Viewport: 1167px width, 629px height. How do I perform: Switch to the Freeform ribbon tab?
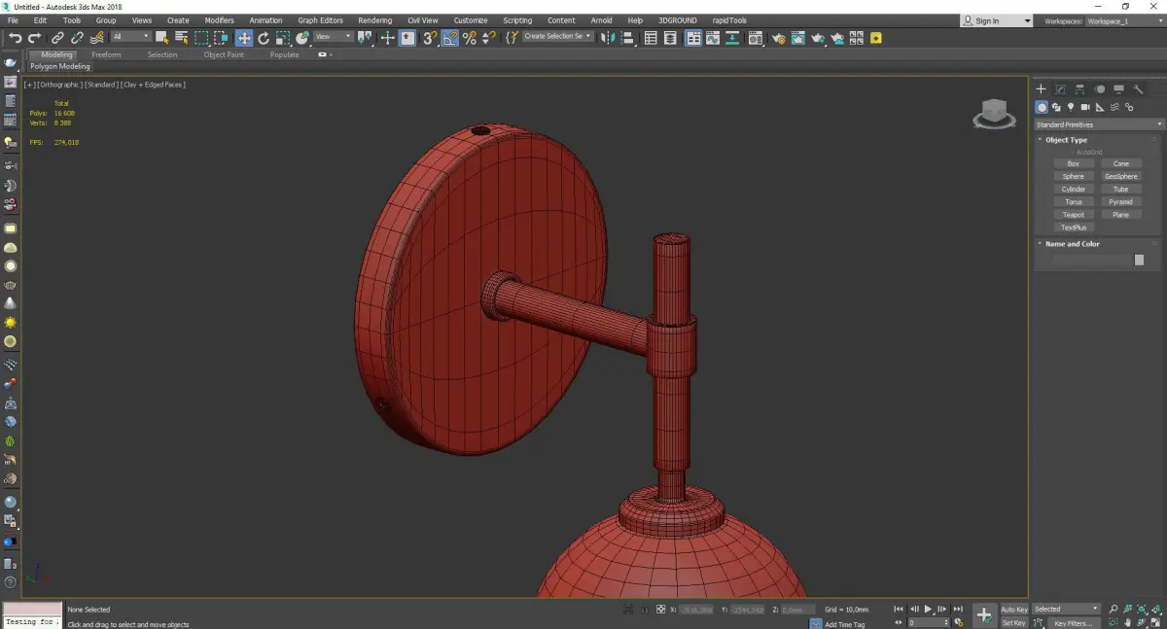[x=106, y=54]
